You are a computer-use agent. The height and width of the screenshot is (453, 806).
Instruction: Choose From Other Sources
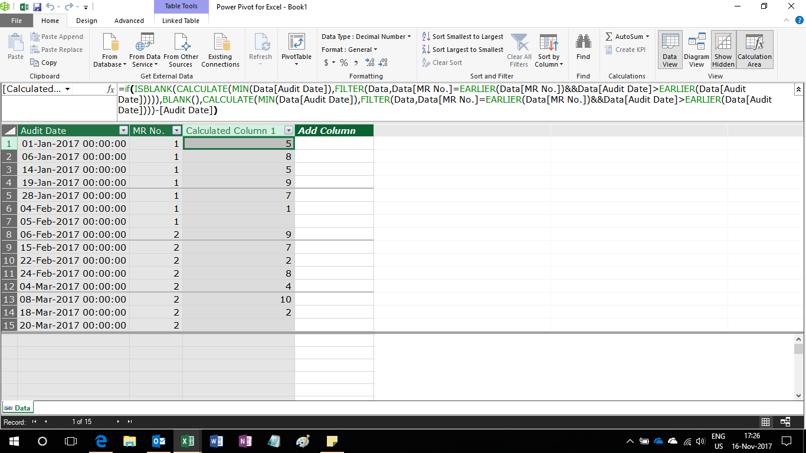[x=181, y=50]
